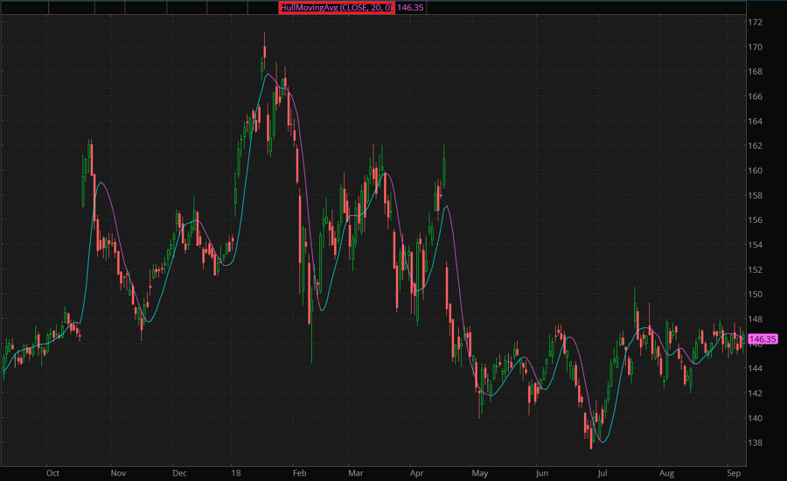This screenshot has height=481, width=787.
Task: Select the Dec marker on the time axis
Action: (180, 473)
